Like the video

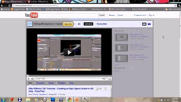(x=99, y=89)
